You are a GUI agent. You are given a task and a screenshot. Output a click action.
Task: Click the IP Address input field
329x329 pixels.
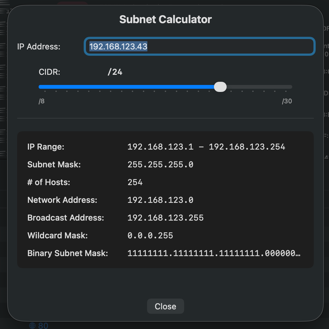click(200, 47)
